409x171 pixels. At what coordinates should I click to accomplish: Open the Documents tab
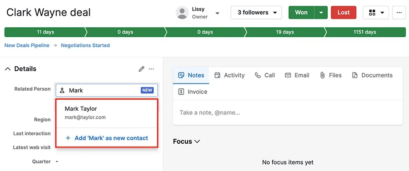pos(372,75)
